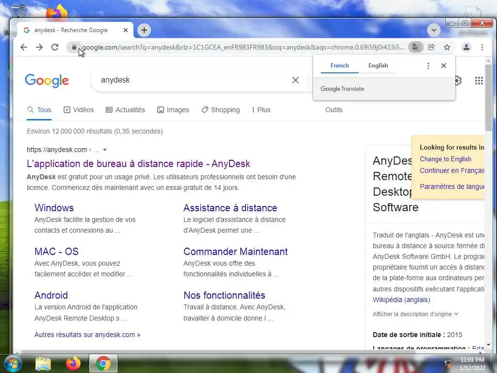This screenshot has height=373, width=497.
Task: Expand Afficher la description d'origine
Action: coord(415,314)
